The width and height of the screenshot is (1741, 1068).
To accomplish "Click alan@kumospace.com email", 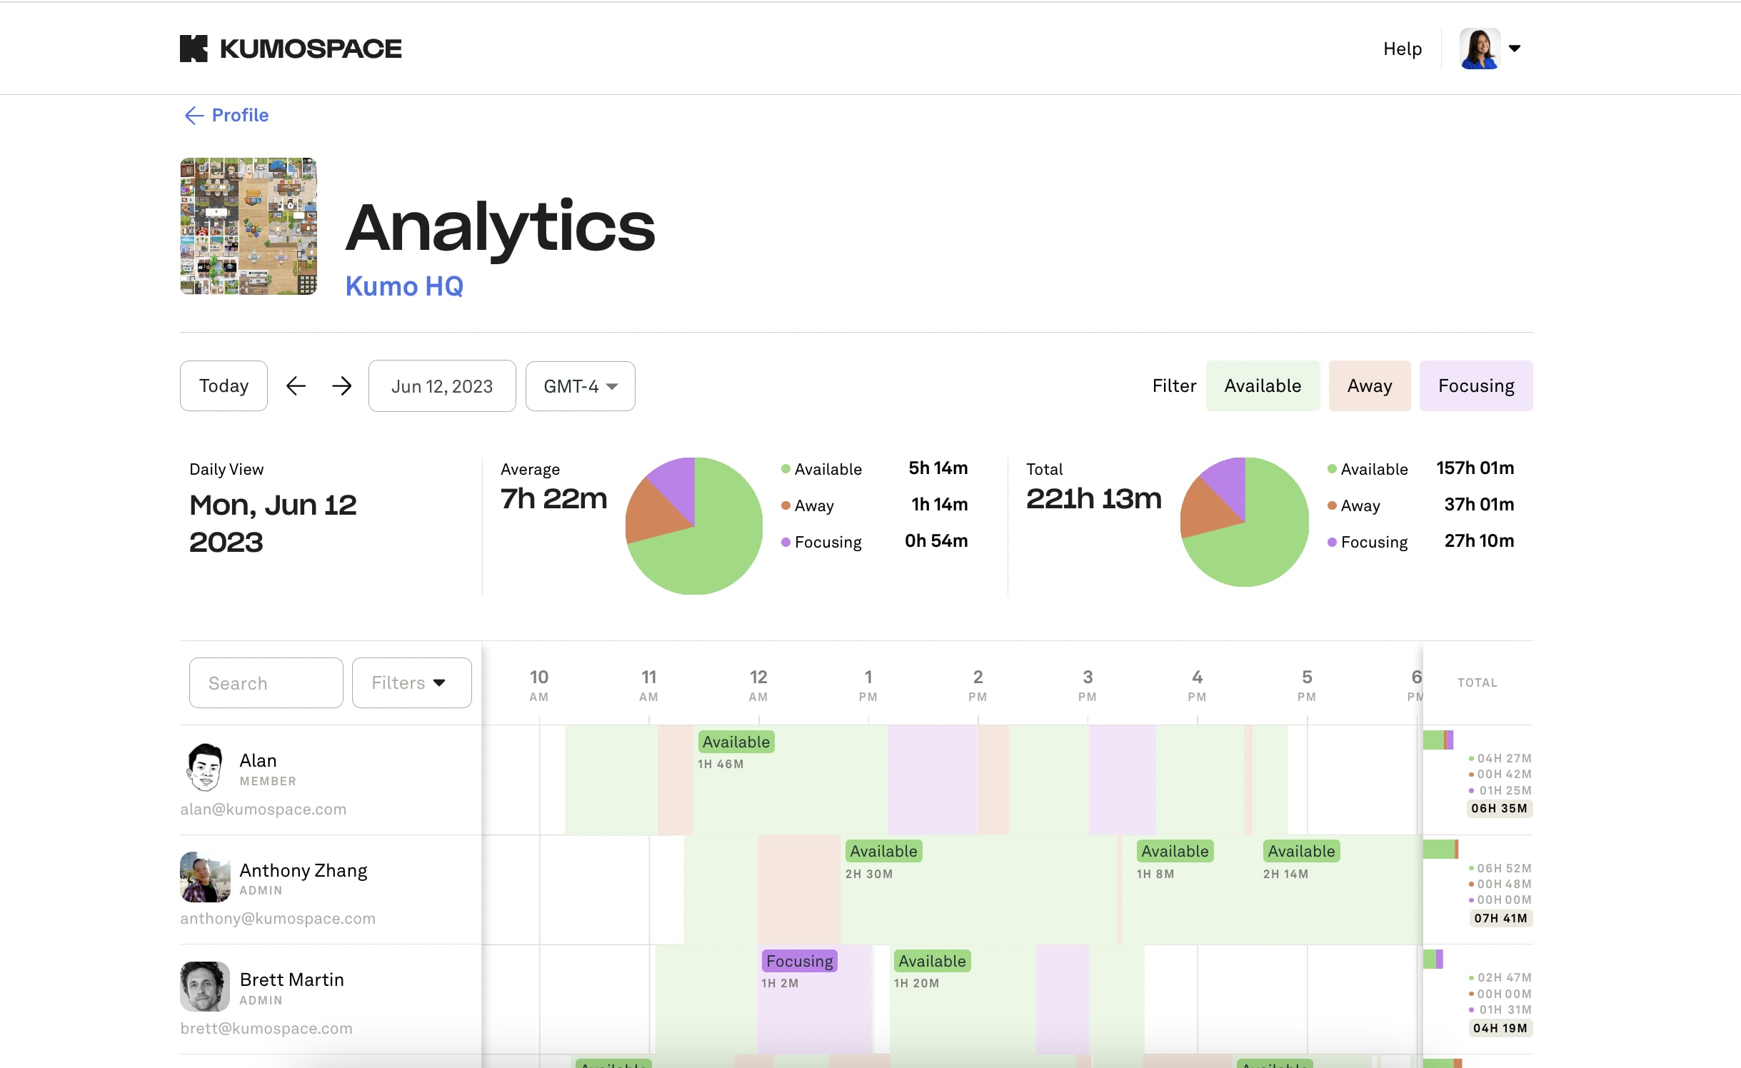I will pos(263,809).
